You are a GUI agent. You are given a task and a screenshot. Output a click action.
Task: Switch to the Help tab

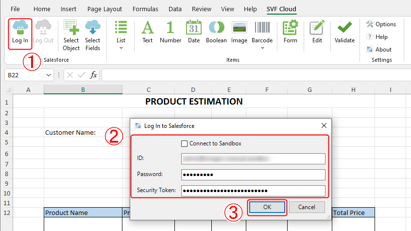pos(250,9)
